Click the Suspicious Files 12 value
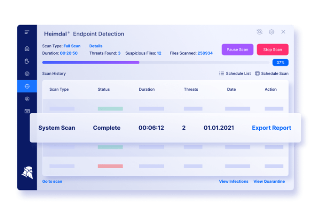 point(159,53)
